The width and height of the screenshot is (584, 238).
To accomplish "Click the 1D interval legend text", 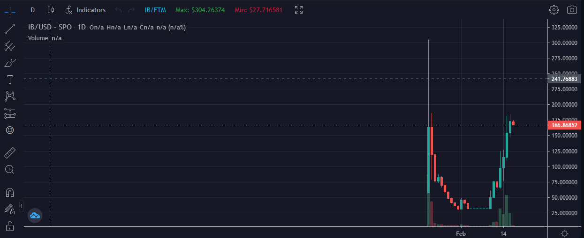I will [x=82, y=28].
